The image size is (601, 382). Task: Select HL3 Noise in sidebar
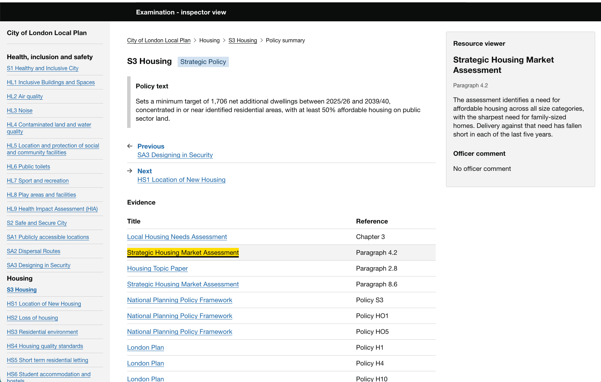(20, 110)
